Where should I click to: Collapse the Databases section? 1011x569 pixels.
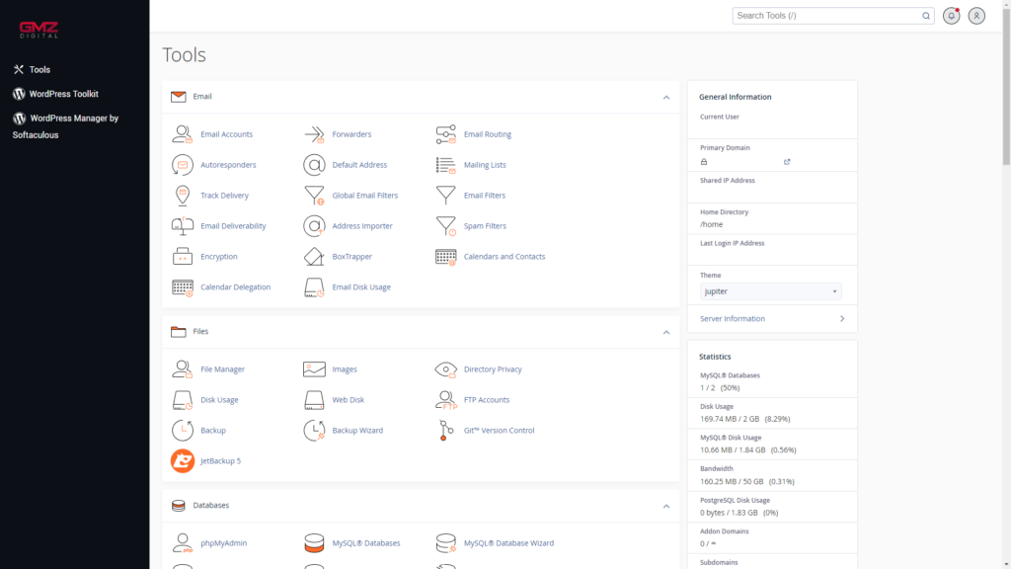point(666,507)
